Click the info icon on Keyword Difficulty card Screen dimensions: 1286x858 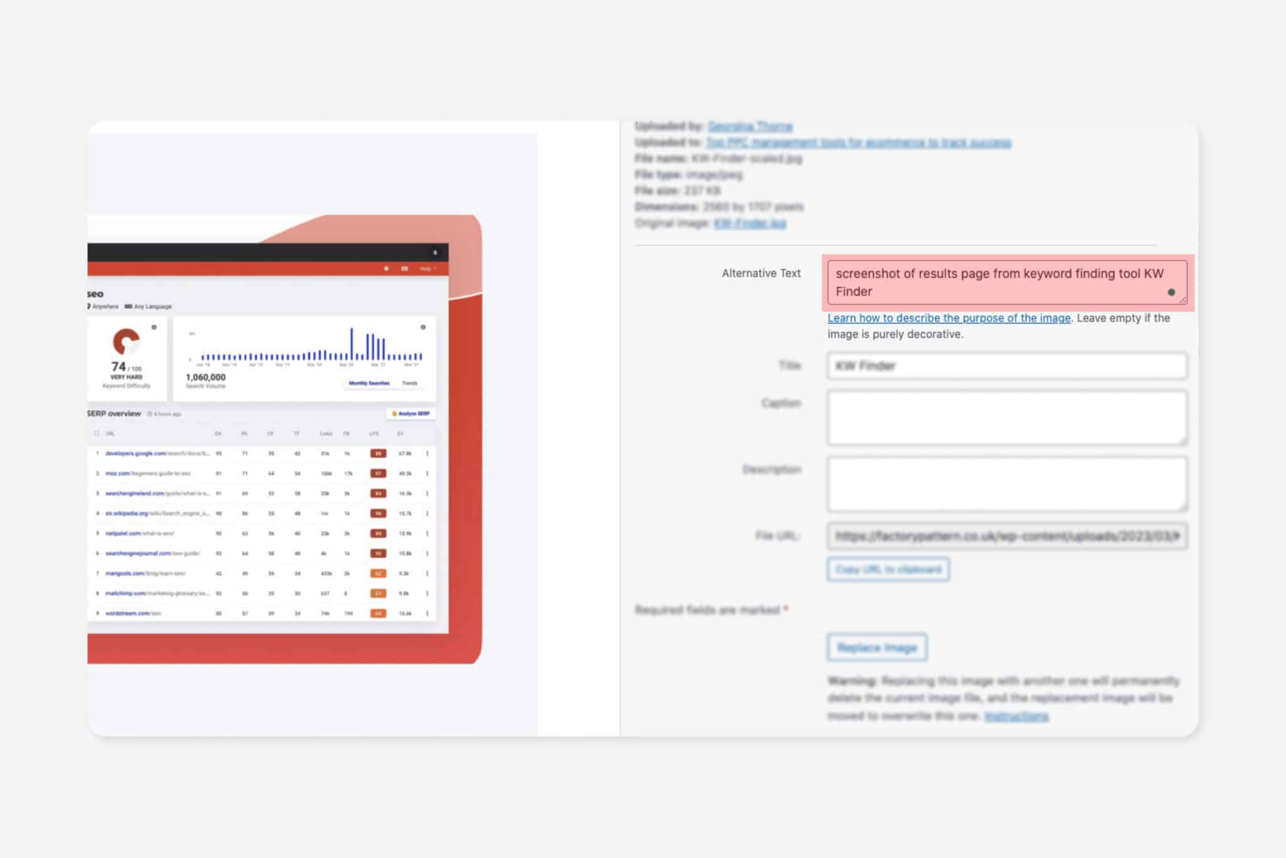click(154, 327)
